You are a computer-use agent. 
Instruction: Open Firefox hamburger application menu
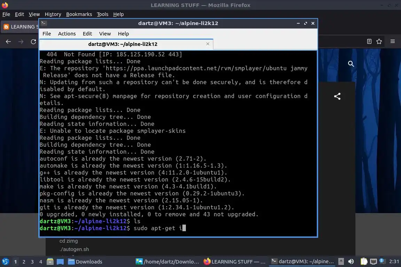pyautogui.click(x=393, y=41)
